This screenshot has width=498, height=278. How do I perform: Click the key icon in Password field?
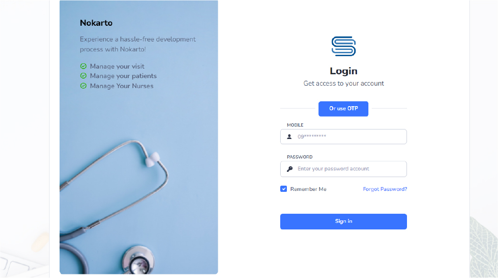tap(290, 169)
